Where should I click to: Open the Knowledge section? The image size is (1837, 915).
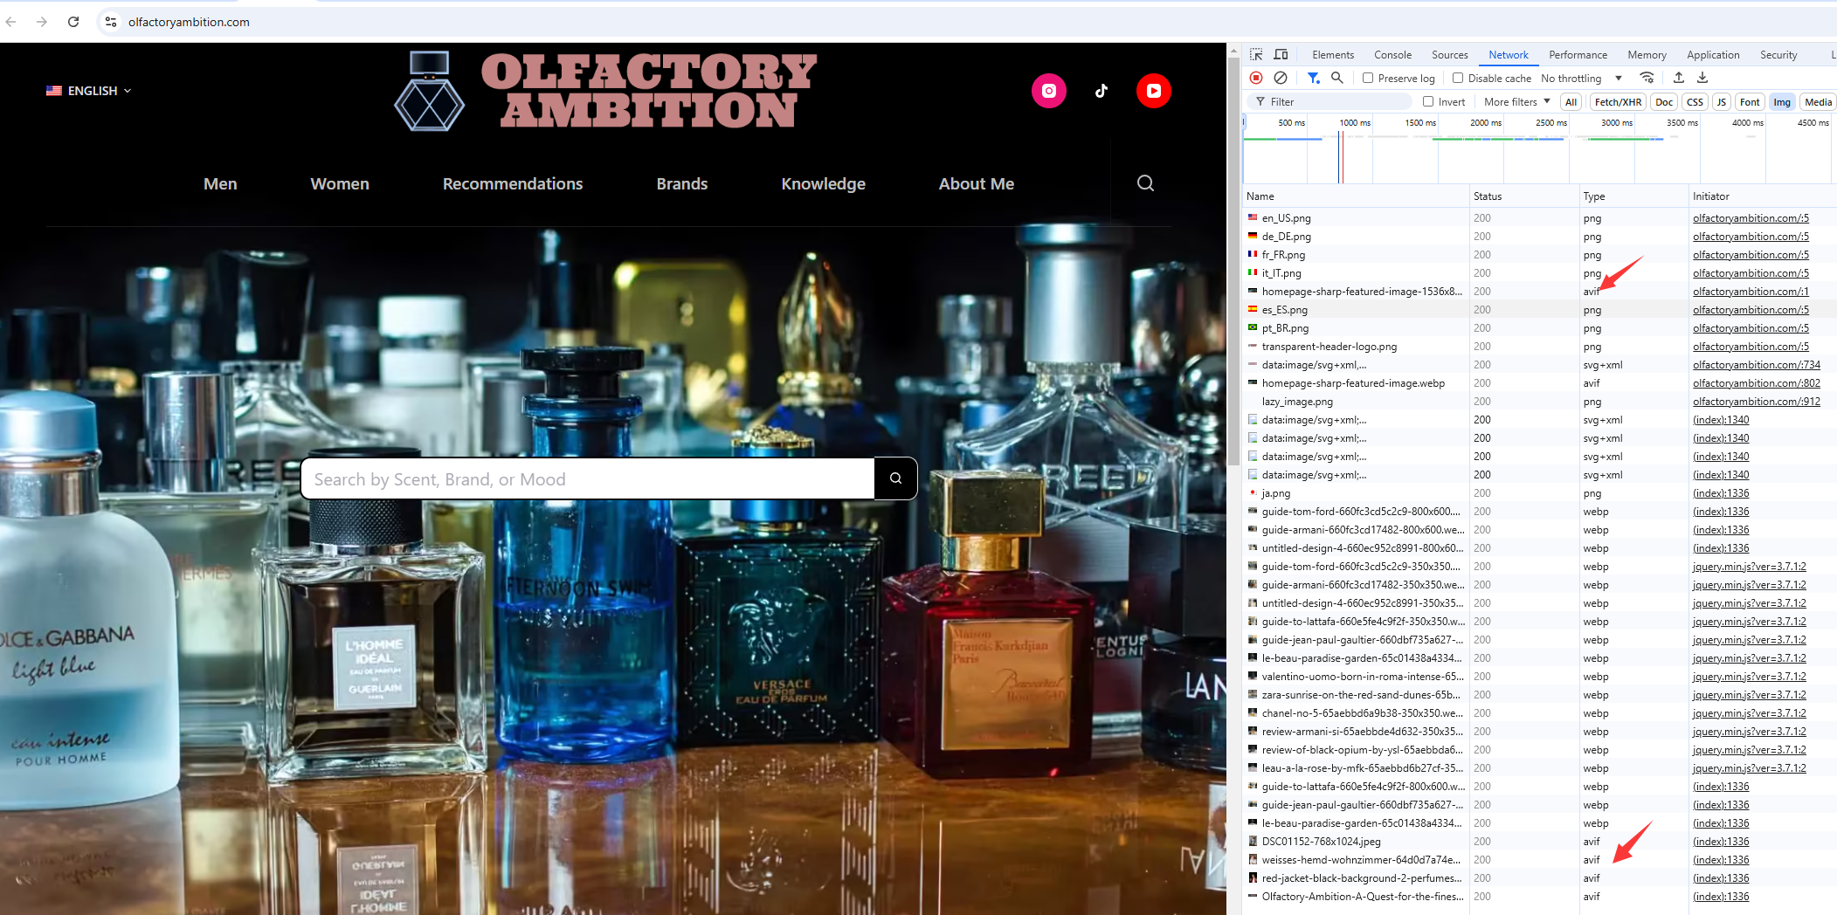[x=824, y=183]
